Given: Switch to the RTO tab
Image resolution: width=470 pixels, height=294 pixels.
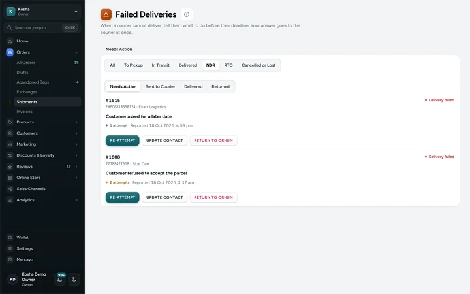Looking at the screenshot, I should [228, 65].
